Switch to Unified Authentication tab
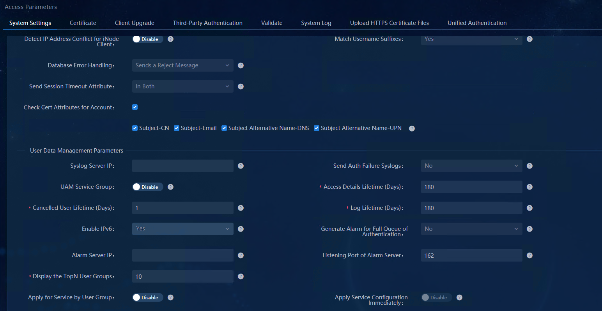 (x=477, y=23)
